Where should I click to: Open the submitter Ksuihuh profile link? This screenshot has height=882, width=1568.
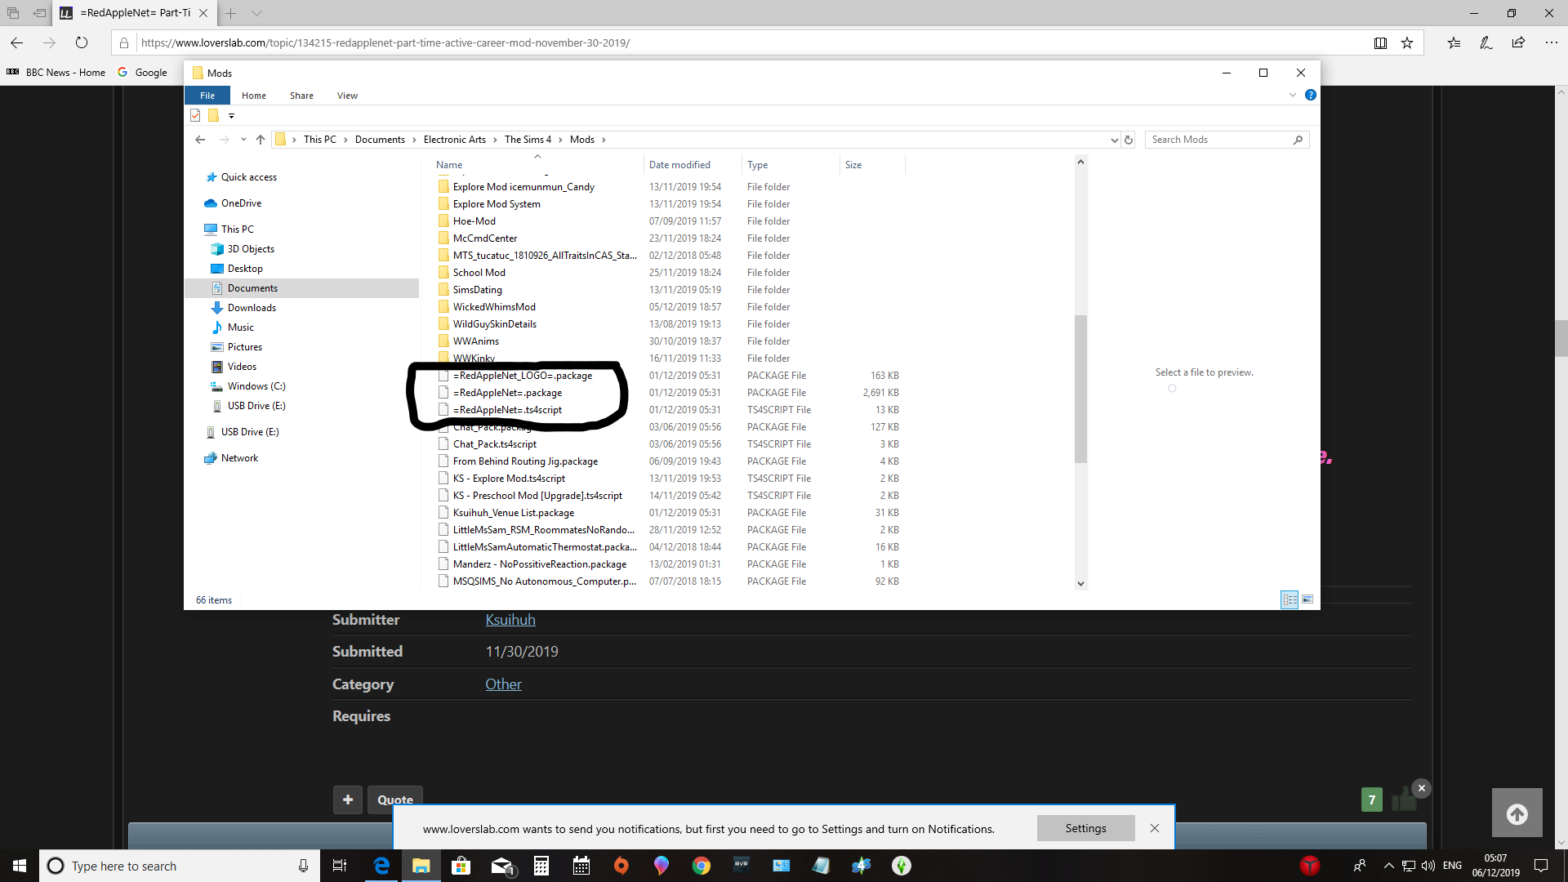[x=510, y=620]
